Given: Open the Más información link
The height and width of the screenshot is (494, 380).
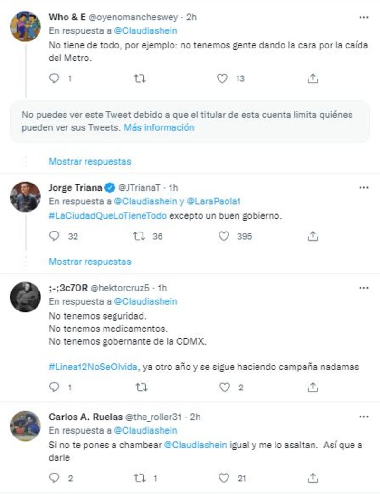Looking at the screenshot, I should click(159, 127).
